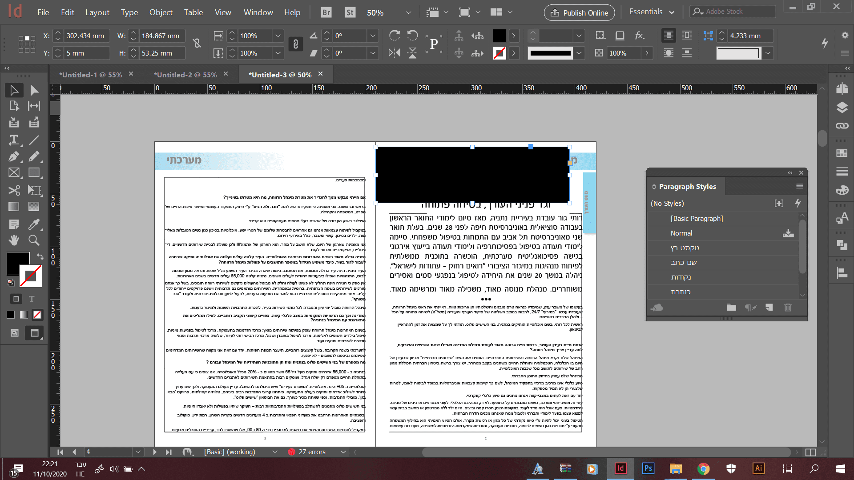Open the zoom level dropdown
Screen dimensions: 854x480
pyautogui.click(x=408, y=12)
